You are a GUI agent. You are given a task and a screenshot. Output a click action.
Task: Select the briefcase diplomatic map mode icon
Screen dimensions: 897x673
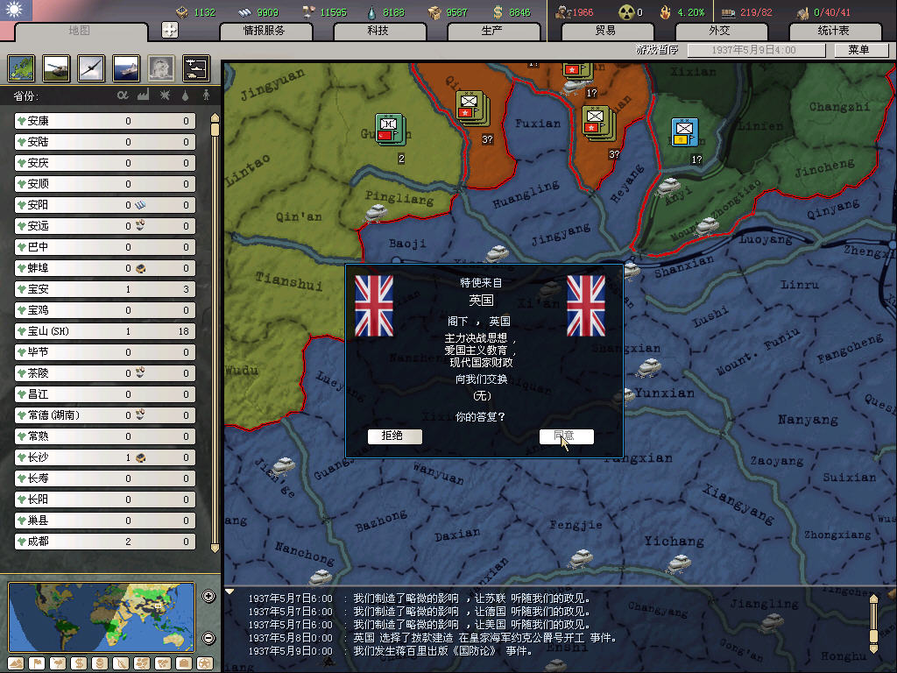tap(184, 663)
